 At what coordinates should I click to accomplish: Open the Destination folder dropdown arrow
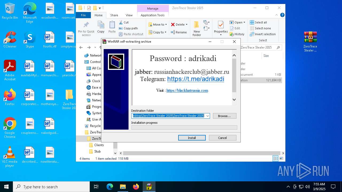pos(207,116)
